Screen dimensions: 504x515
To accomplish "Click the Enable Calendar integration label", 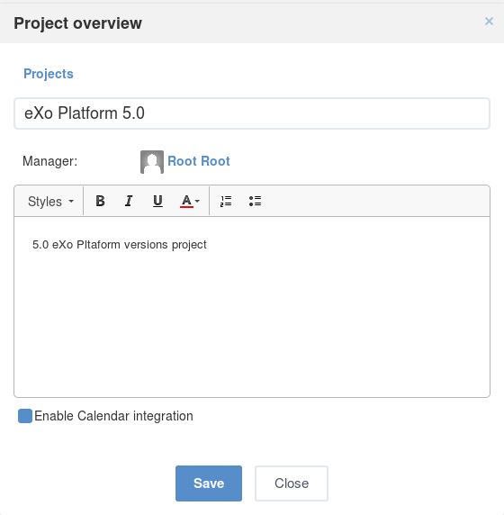I will point(113,416).
